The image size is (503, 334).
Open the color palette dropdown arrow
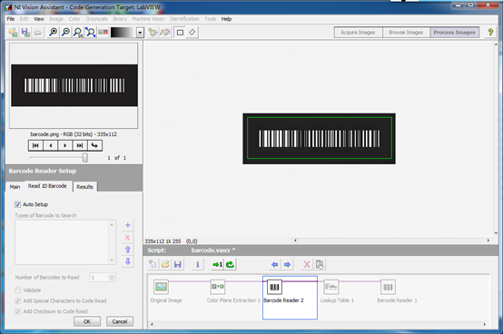click(x=140, y=33)
